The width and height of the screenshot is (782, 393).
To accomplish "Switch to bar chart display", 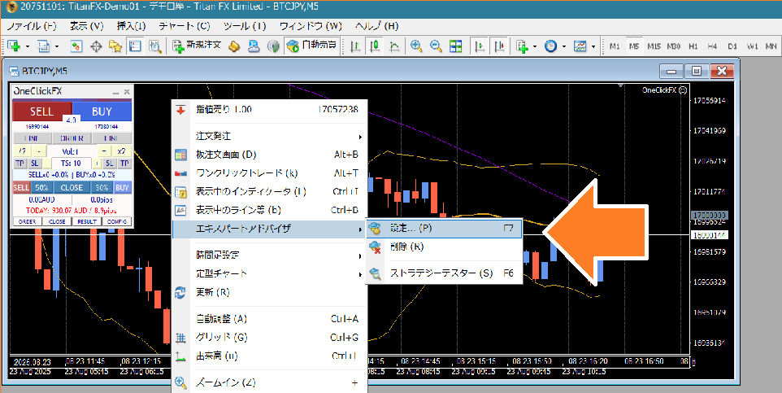I will click(355, 46).
